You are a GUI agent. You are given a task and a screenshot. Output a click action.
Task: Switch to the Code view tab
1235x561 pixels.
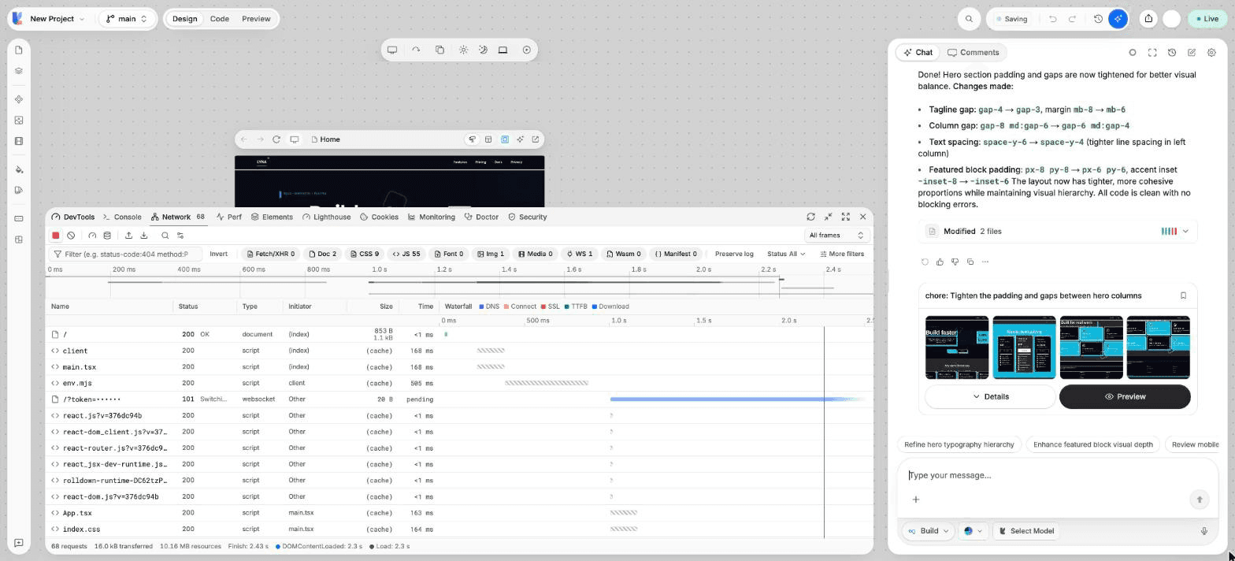coord(219,19)
